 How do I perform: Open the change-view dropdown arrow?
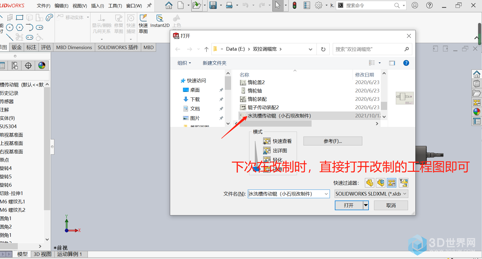[x=380, y=63]
